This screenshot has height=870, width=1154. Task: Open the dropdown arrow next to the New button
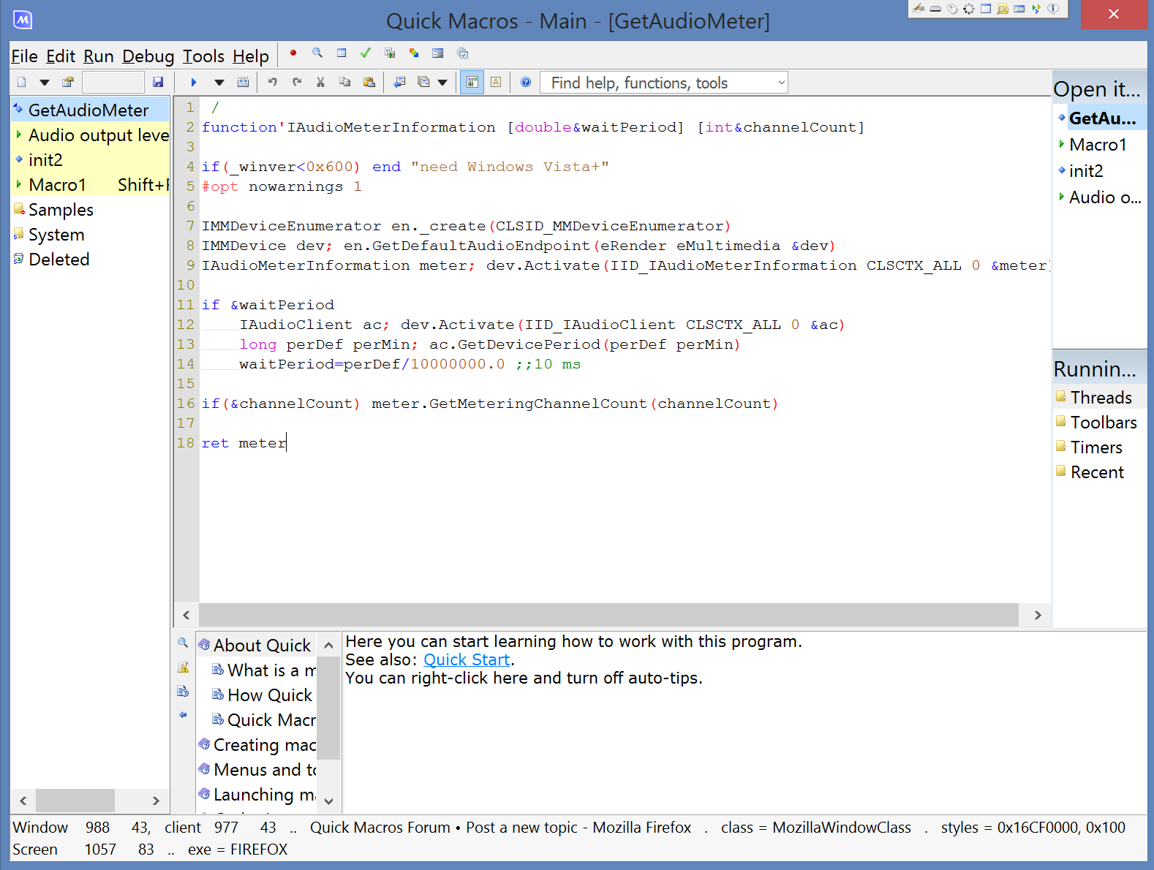[45, 83]
